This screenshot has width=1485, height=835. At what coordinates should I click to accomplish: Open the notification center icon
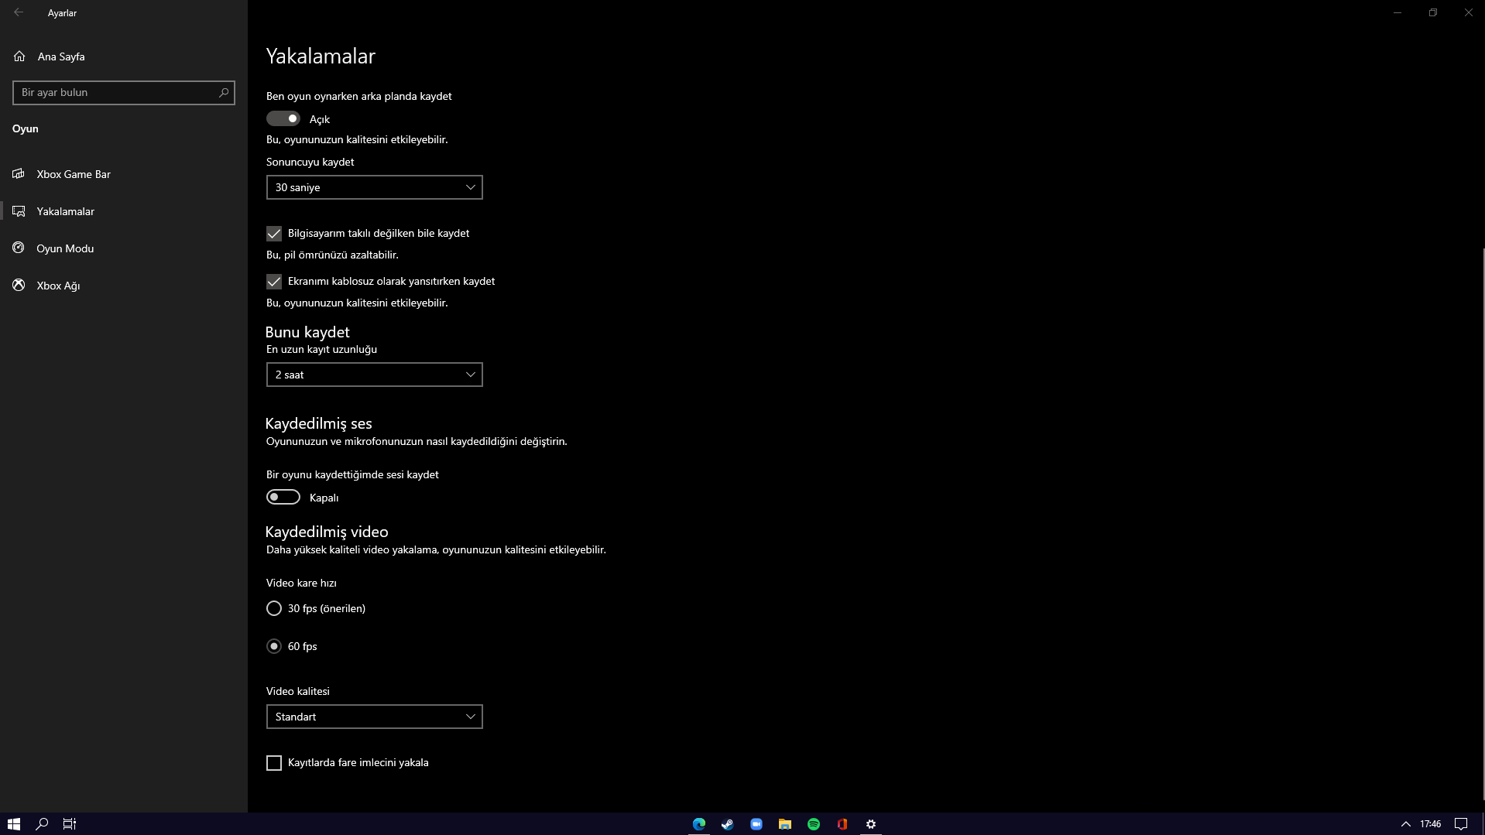1461,824
